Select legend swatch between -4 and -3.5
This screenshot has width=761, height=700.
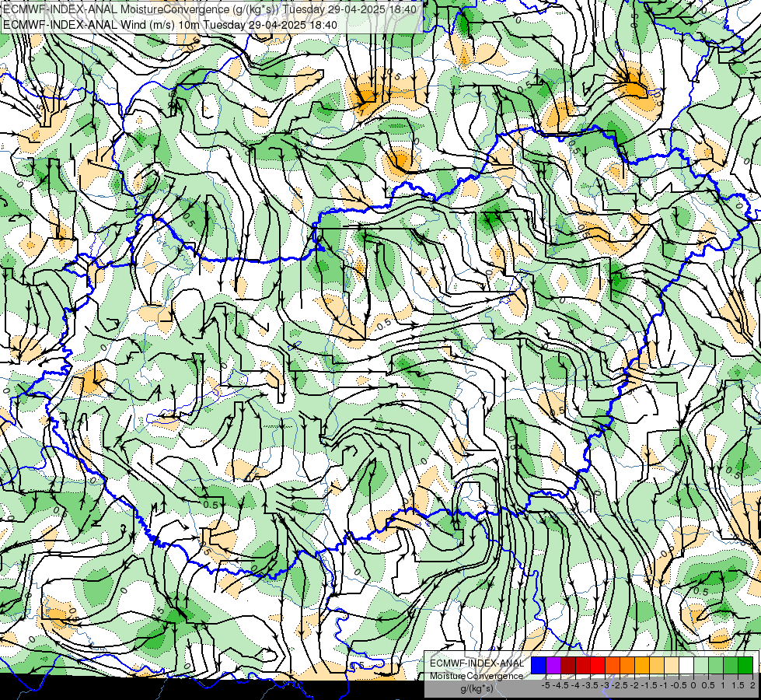583,665
